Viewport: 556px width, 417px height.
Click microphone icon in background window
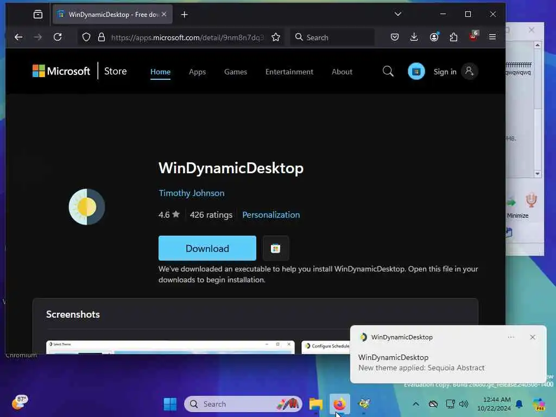[x=531, y=200]
